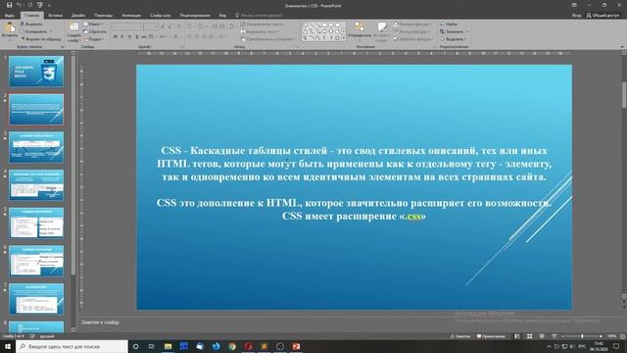Image resolution: width=627 pixels, height=353 pixels.
Task: Click Sign in (Вход) link
Action: click(x=576, y=16)
